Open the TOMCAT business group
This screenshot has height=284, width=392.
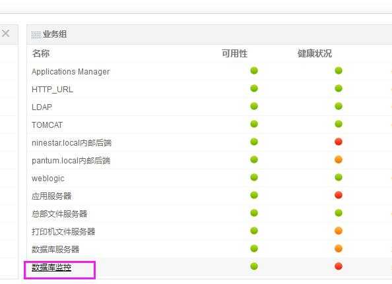[x=47, y=125]
